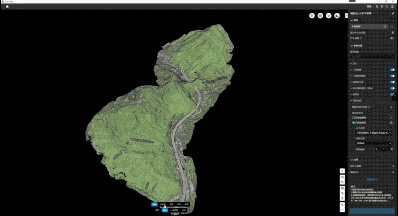Edit the mission name with pencil icon

393,14
